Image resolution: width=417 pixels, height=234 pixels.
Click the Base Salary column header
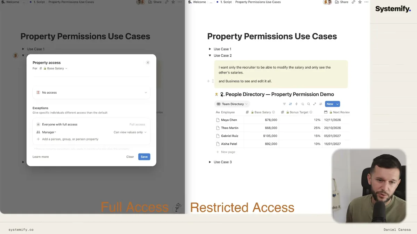pos(262,112)
